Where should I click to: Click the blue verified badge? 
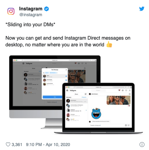tap(47, 9)
